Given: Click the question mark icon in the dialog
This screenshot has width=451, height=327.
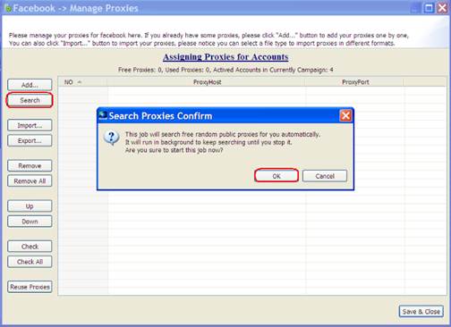Looking at the screenshot, I should [111, 138].
